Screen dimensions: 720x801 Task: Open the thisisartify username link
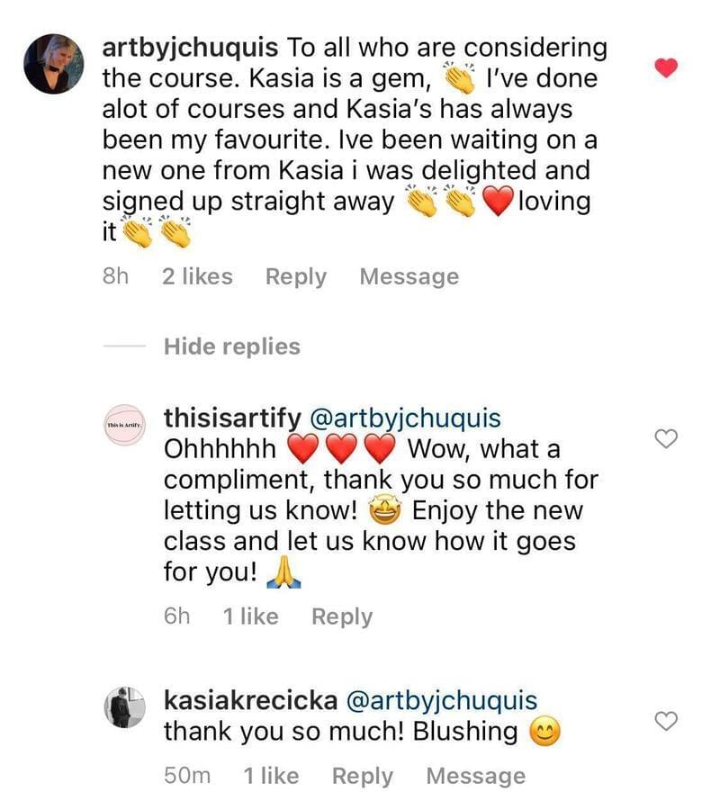pyautogui.click(x=233, y=418)
